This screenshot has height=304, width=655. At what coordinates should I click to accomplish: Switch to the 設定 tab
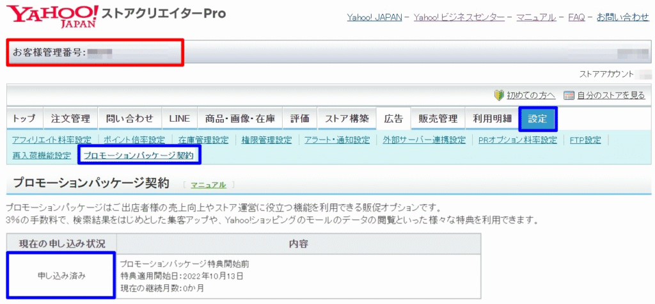pos(537,119)
